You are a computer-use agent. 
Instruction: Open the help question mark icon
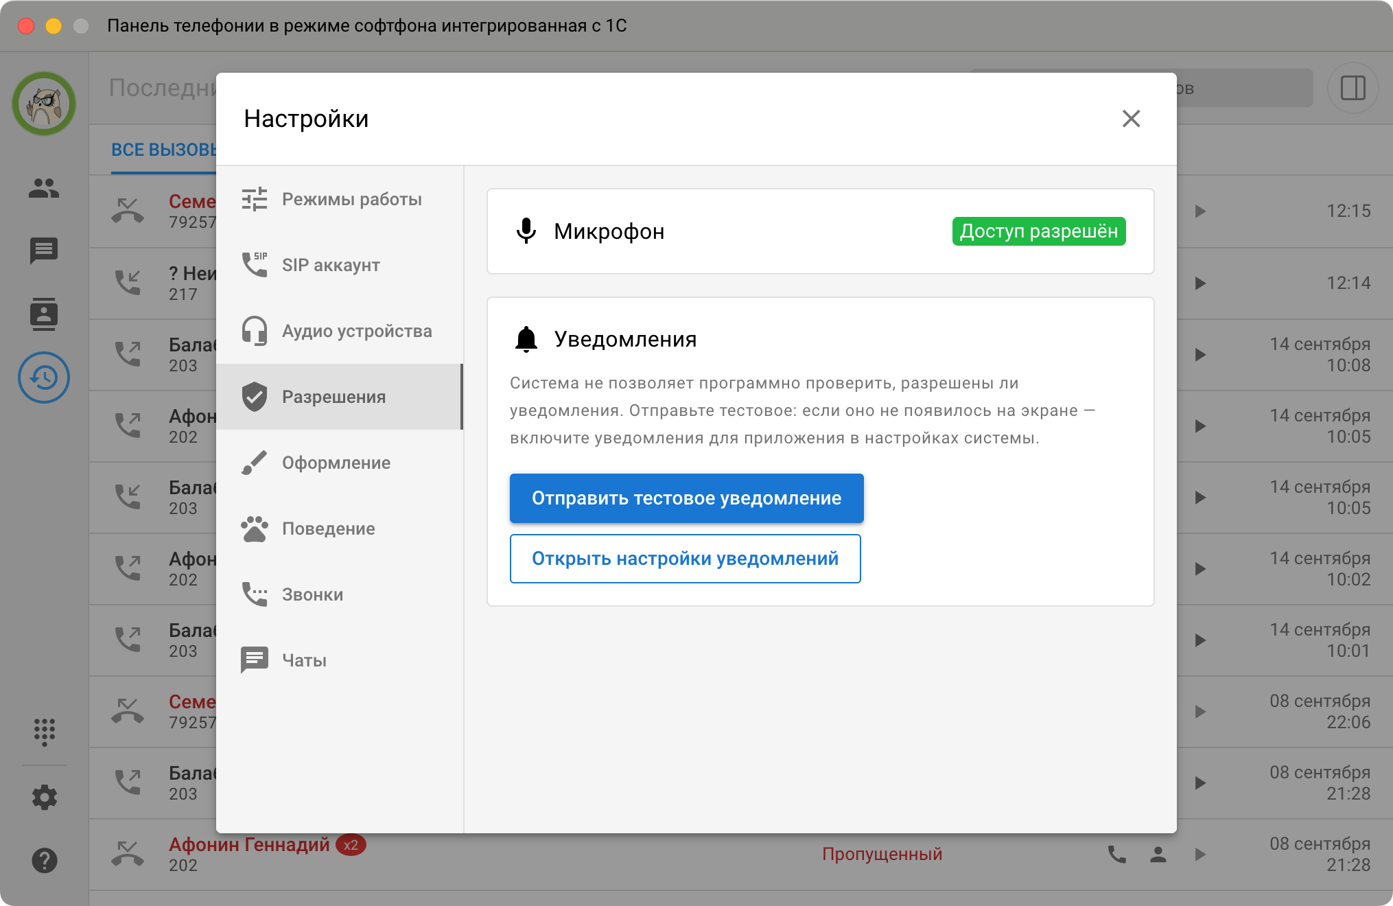point(45,860)
